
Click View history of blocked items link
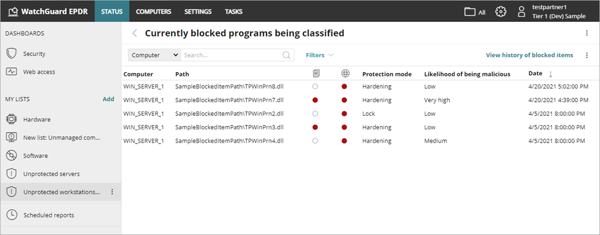529,55
